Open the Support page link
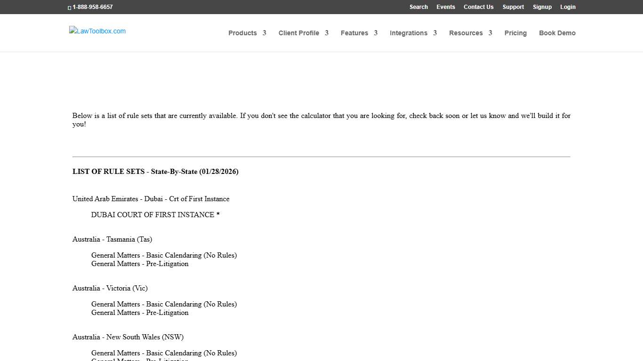This screenshot has width=643, height=361. point(513,7)
